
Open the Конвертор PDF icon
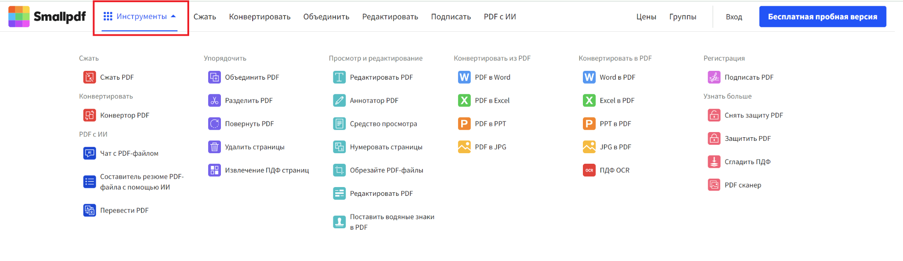coord(90,115)
